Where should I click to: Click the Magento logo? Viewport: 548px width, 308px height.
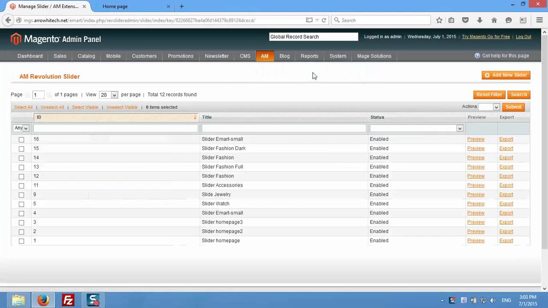point(56,39)
